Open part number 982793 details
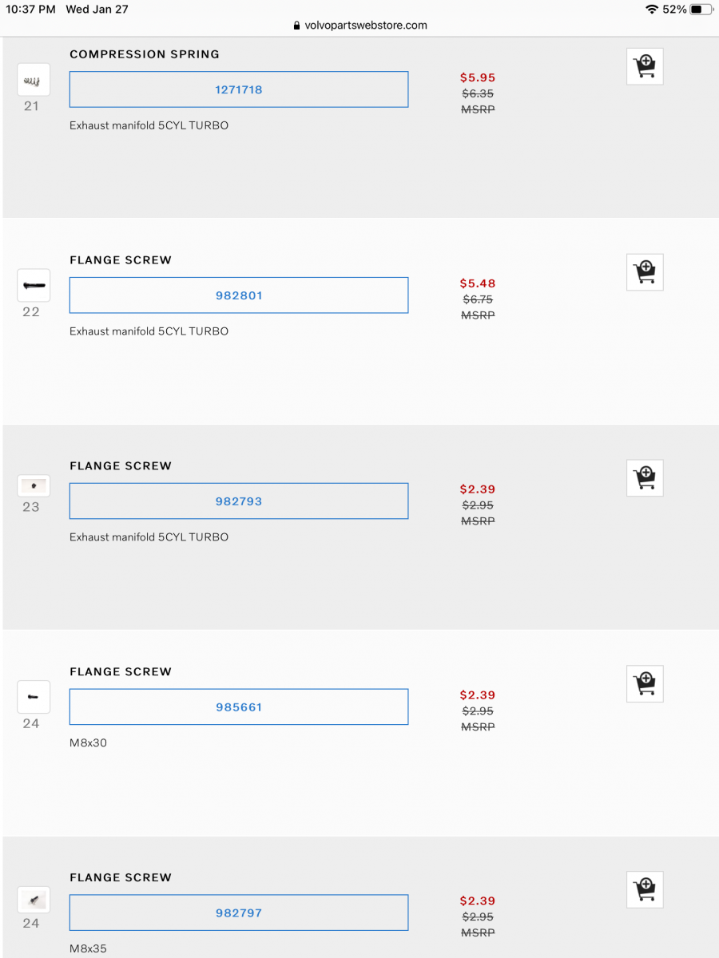Screen dimensions: 719x958 238,501
